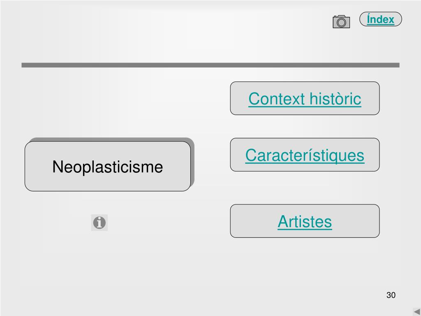This screenshot has width=421, height=316.
Task: Navigate back with the gray triangle arrow
Action: click(x=417, y=312)
